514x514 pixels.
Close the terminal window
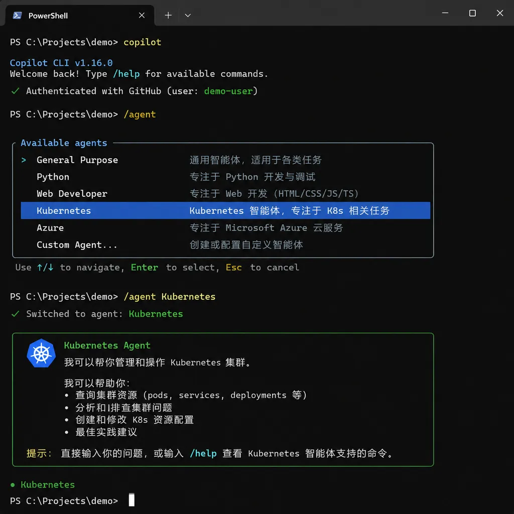[500, 13]
